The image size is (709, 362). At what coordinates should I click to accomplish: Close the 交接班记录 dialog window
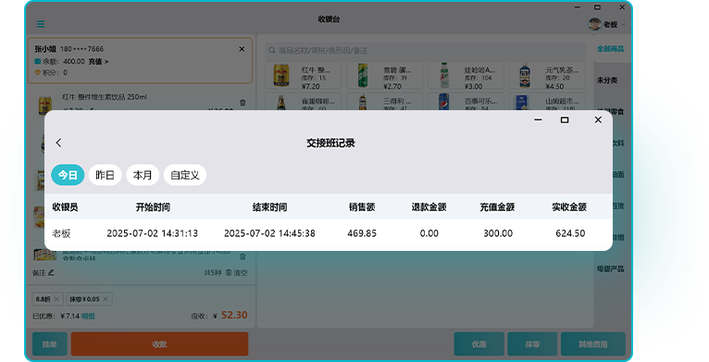click(598, 120)
